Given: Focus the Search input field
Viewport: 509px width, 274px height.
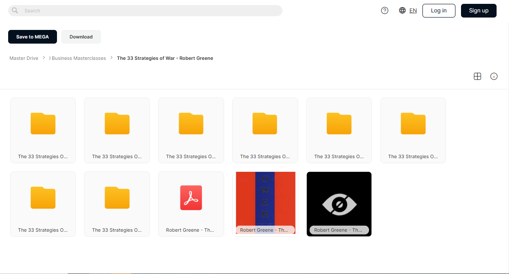Looking at the screenshot, I should 145,11.
